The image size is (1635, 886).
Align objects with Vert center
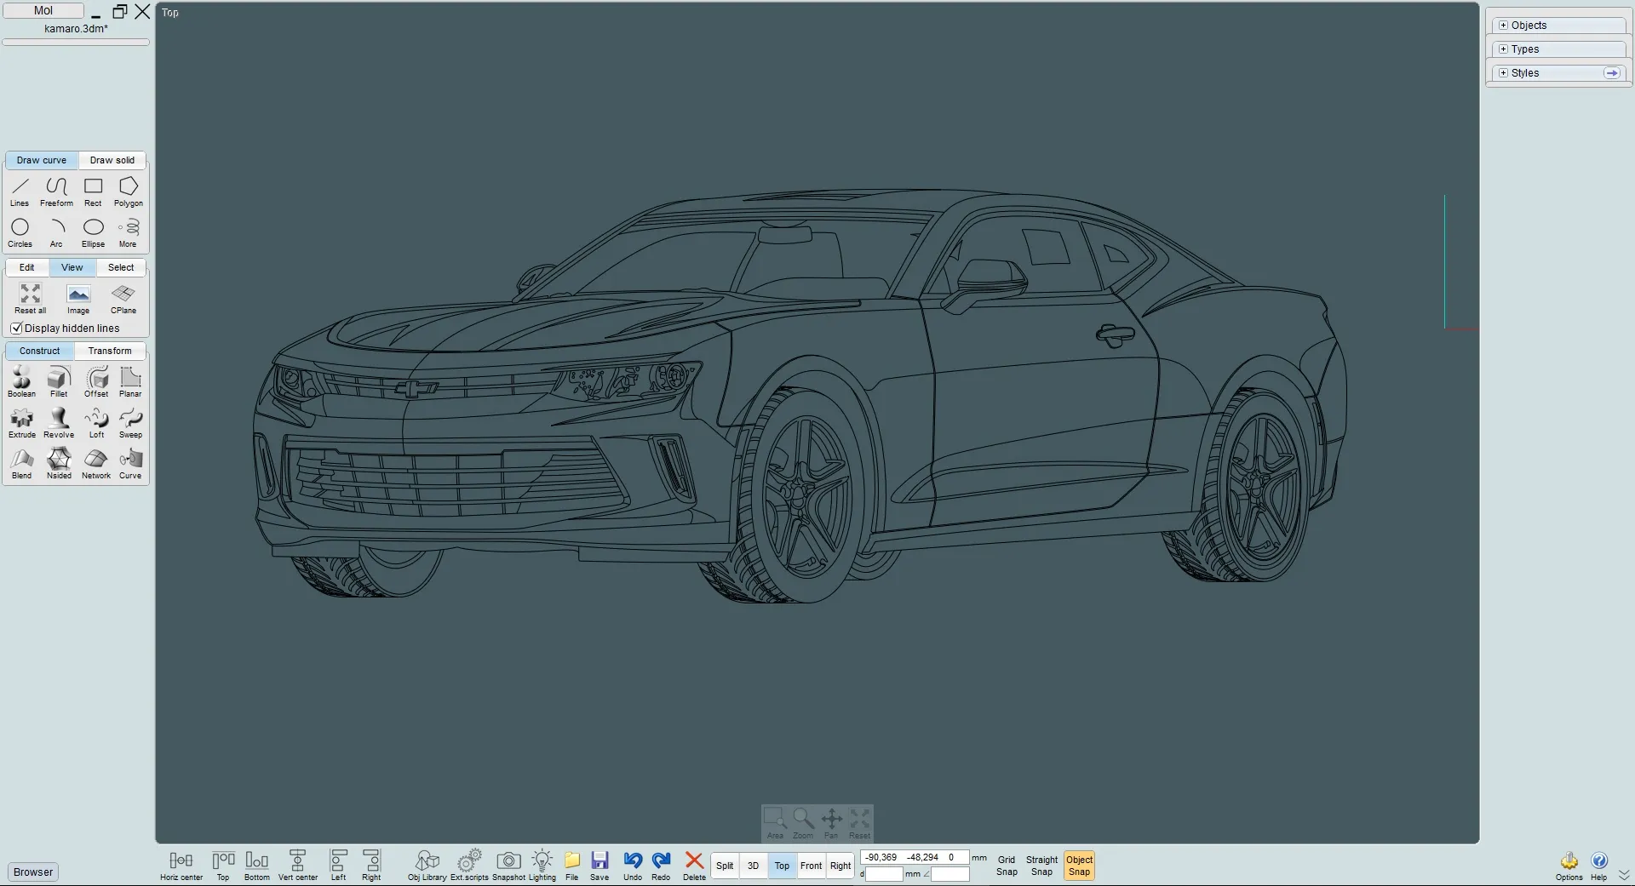coord(298,866)
